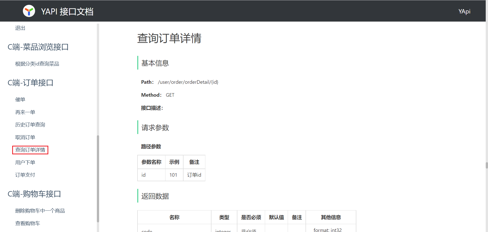Click the YAPI logo icon
The image size is (488, 232).
[x=29, y=11]
